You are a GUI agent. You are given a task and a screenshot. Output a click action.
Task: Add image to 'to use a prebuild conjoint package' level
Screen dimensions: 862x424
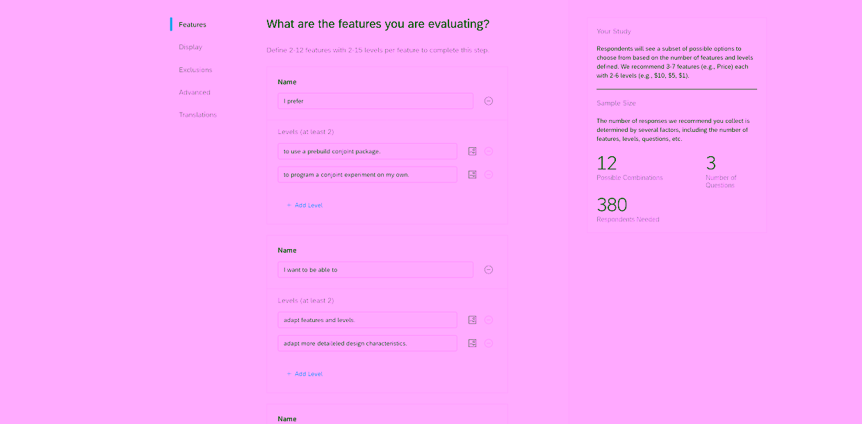(x=473, y=151)
